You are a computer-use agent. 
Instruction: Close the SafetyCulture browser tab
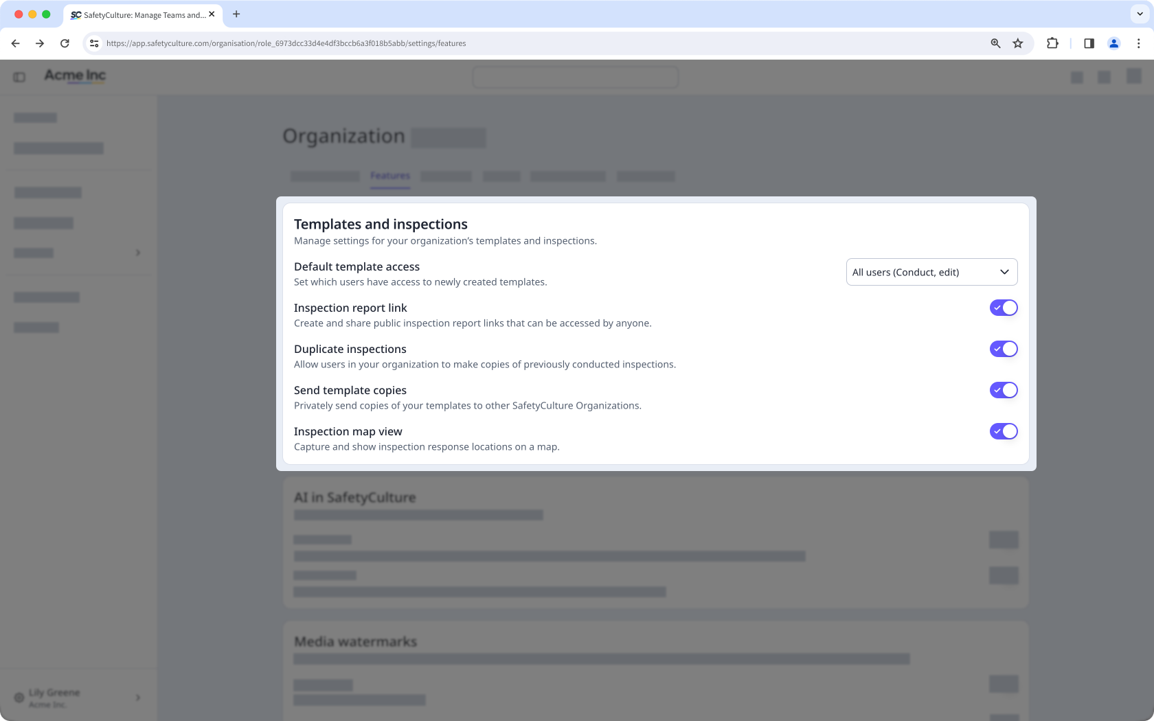click(x=212, y=14)
